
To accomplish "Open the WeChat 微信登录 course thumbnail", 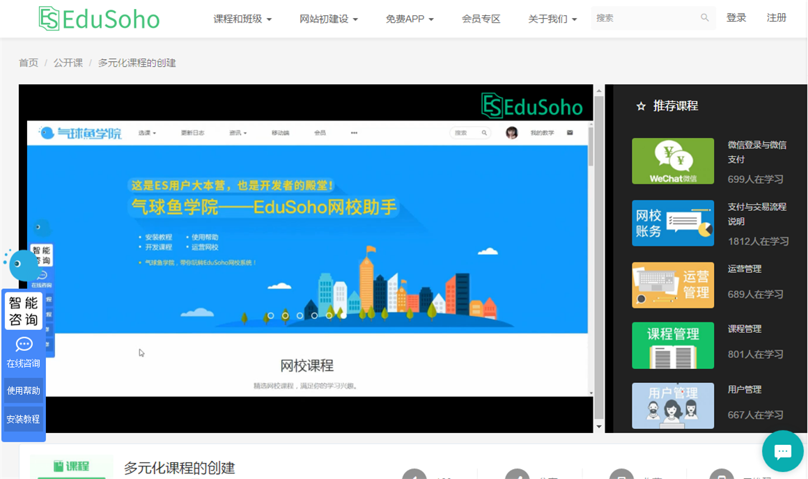I will point(672,161).
